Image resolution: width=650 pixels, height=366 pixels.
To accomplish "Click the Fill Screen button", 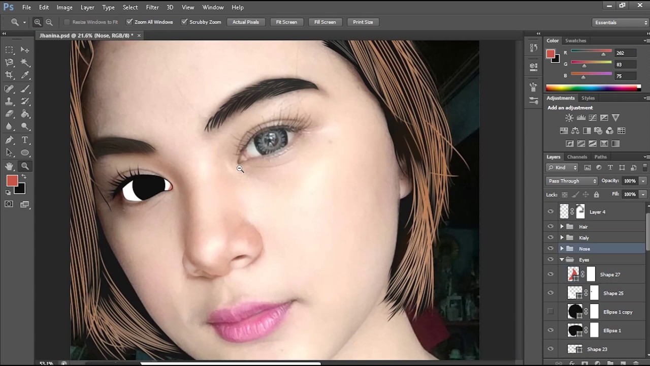I will pos(325,22).
